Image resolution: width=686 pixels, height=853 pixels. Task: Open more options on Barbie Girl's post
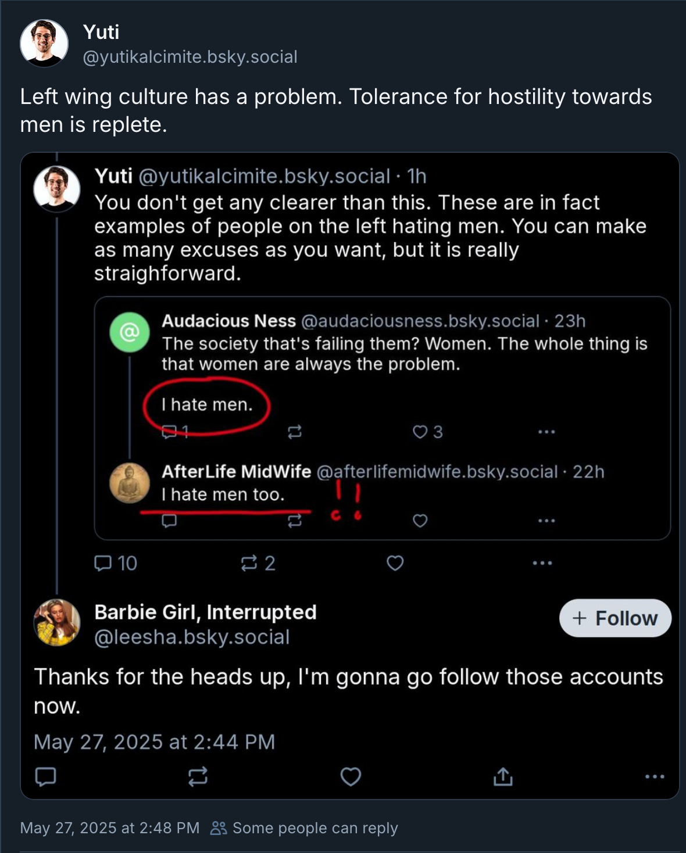pyautogui.click(x=655, y=776)
